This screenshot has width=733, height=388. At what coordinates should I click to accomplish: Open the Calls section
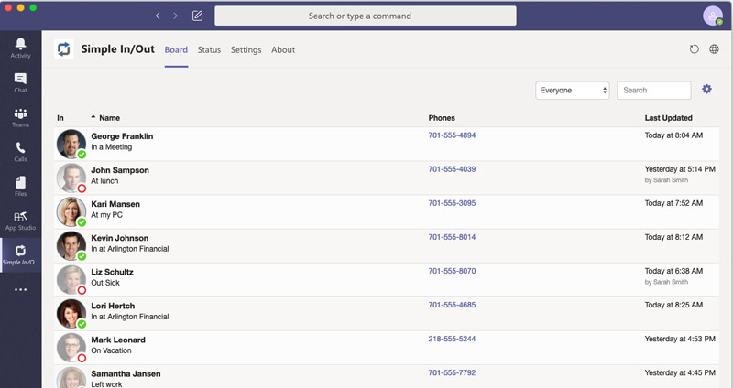pos(20,151)
